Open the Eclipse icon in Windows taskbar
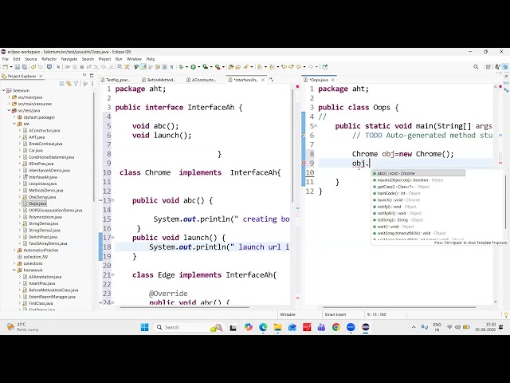The image size is (510, 383). [366, 327]
